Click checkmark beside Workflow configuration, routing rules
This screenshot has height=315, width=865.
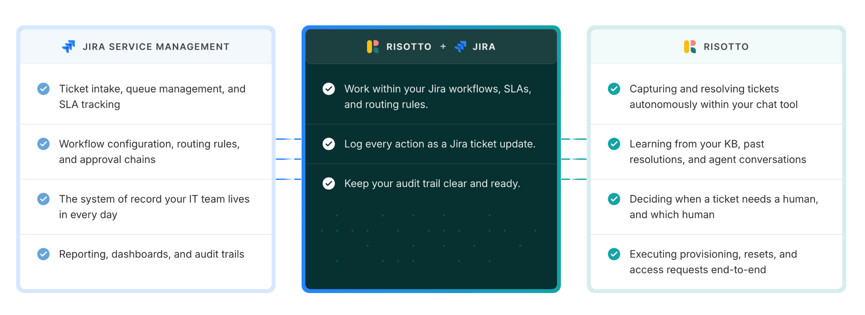[44, 144]
